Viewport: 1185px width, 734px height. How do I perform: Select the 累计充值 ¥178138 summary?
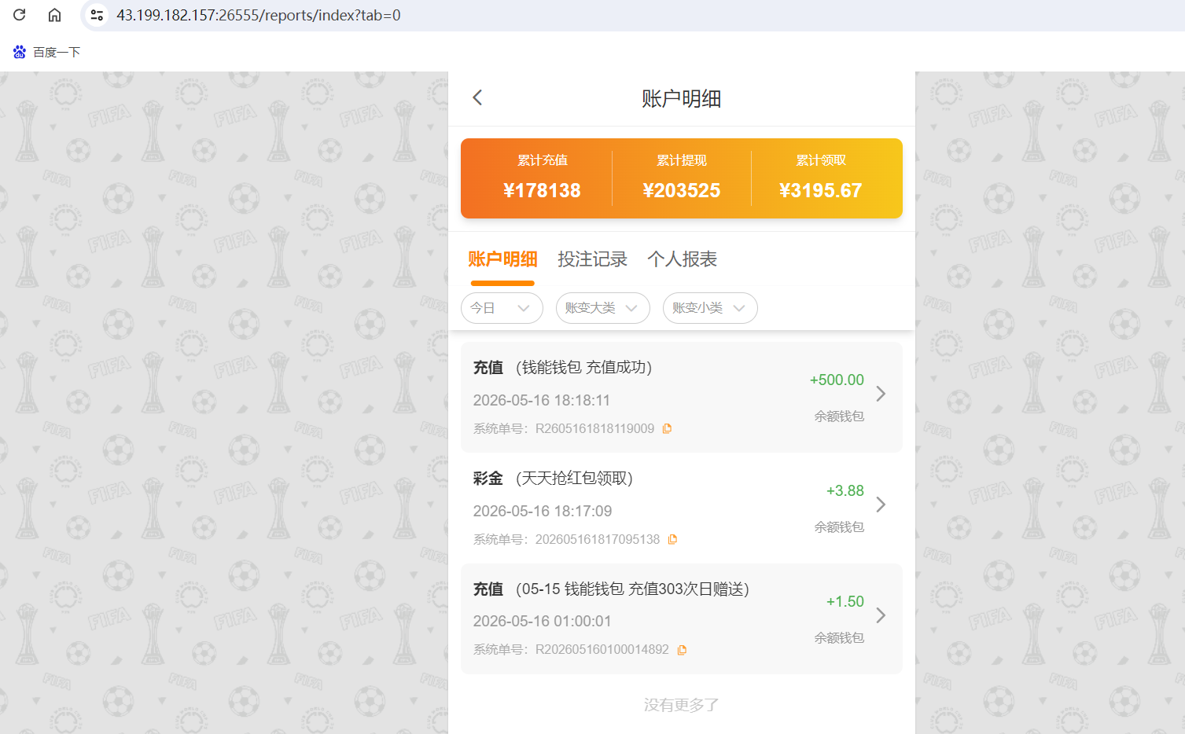click(542, 178)
